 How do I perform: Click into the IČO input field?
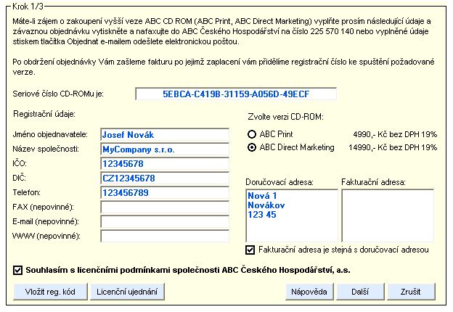coord(165,164)
